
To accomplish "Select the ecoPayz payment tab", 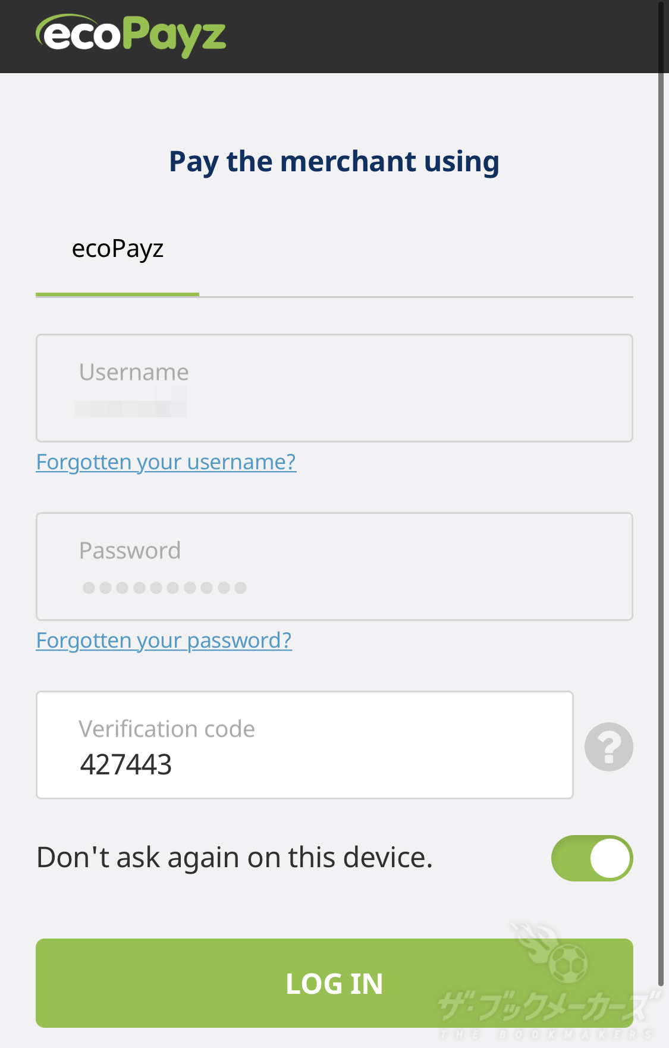I will pyautogui.click(x=117, y=250).
